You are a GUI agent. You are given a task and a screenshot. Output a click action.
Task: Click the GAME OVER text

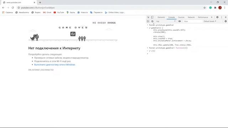tap(73, 28)
